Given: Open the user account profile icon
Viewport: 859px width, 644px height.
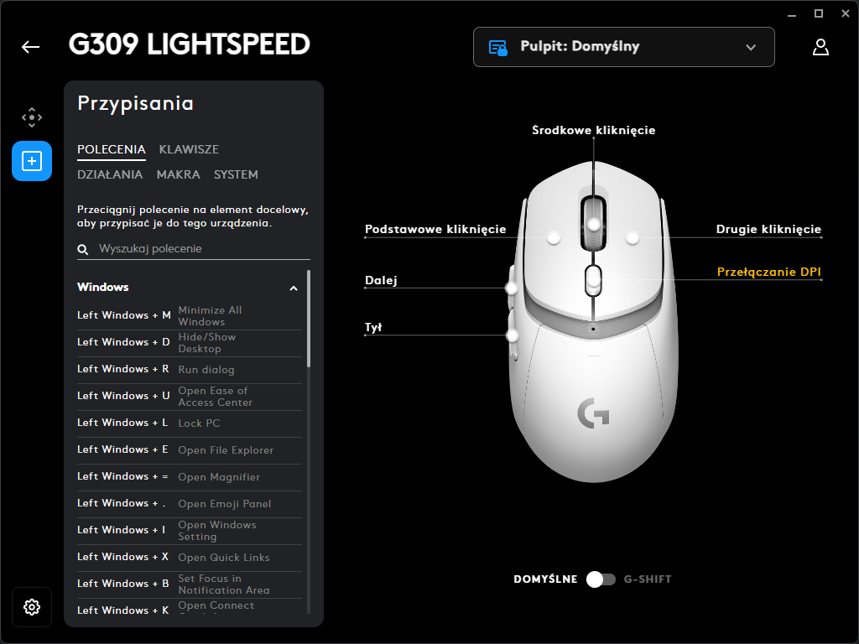Looking at the screenshot, I should point(820,47).
